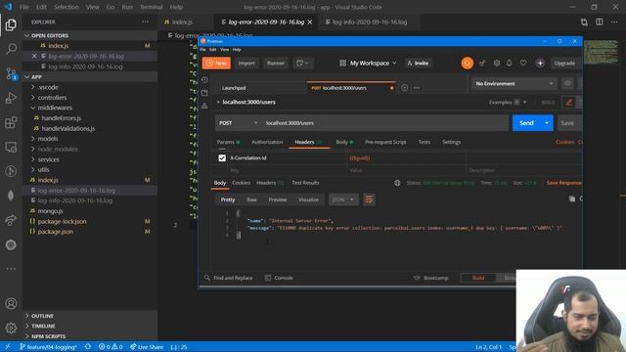Open the My Workspace dropdown
Screen dimensions: 626x352
tap(369, 63)
